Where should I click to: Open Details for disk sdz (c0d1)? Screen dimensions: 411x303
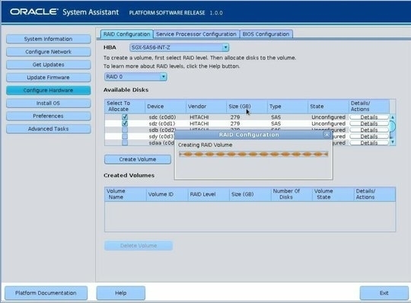(x=369, y=123)
